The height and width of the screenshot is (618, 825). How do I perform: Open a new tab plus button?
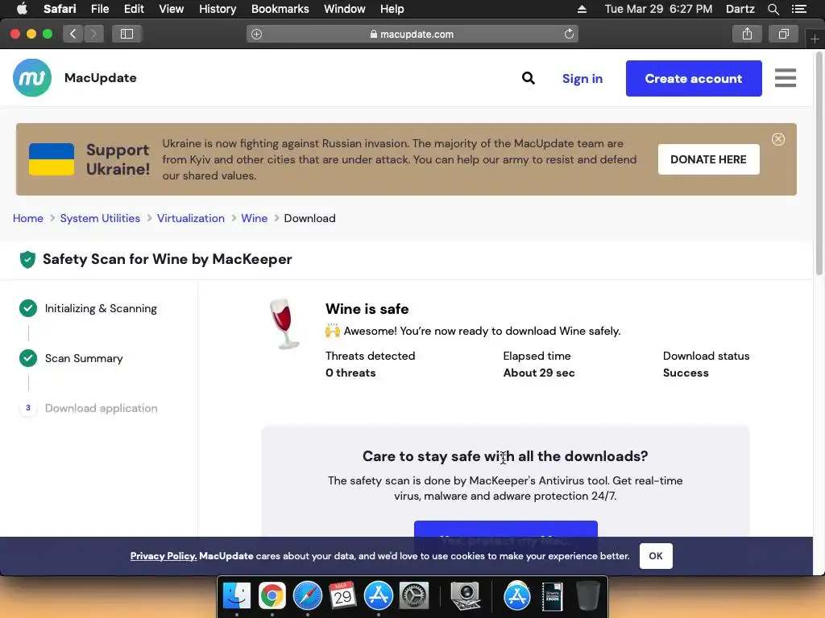click(815, 39)
